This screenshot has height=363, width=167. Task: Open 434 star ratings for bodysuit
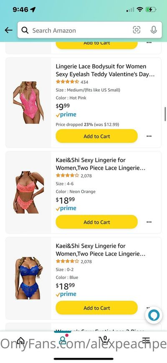[x=72, y=82]
